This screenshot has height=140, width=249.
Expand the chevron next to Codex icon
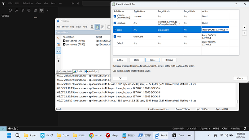pyautogui.click(x=48, y=10)
